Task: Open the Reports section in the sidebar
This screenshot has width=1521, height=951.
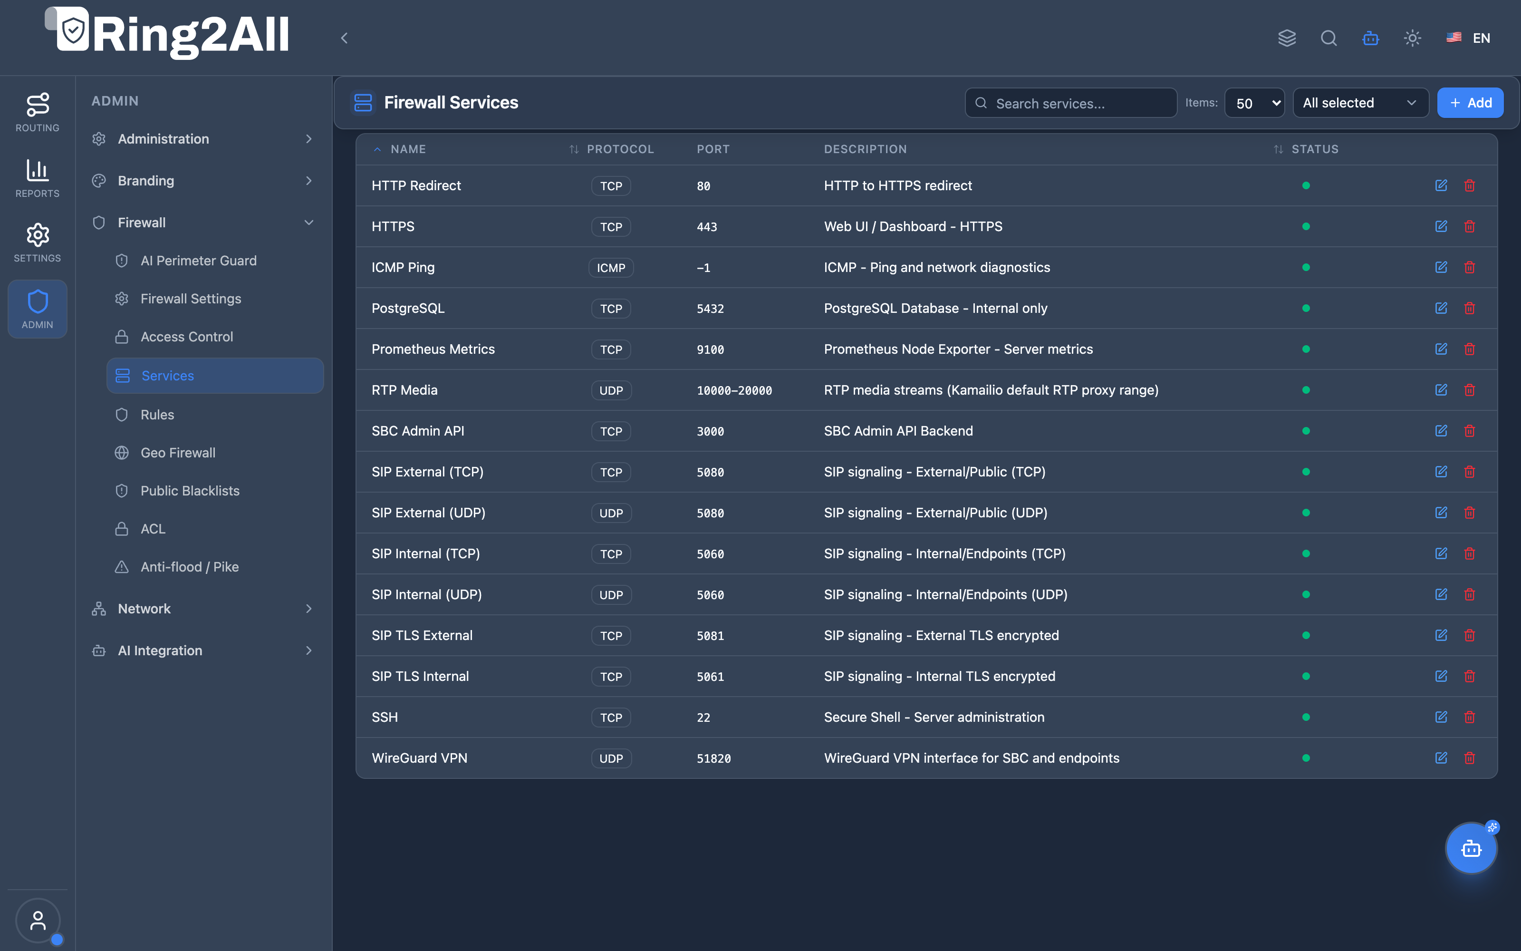Action: pyautogui.click(x=38, y=178)
